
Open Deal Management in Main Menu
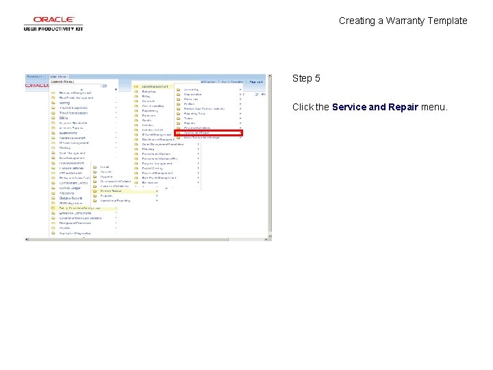(72, 158)
